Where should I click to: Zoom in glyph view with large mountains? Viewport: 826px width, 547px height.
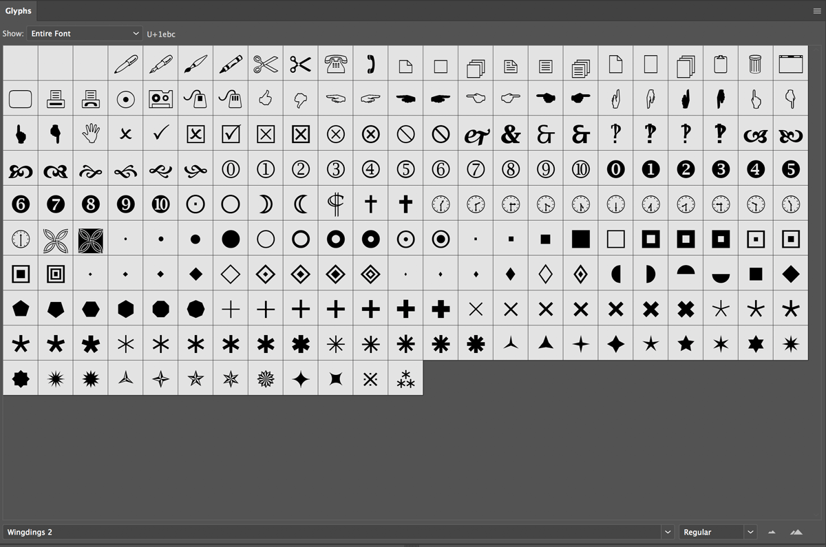[796, 533]
